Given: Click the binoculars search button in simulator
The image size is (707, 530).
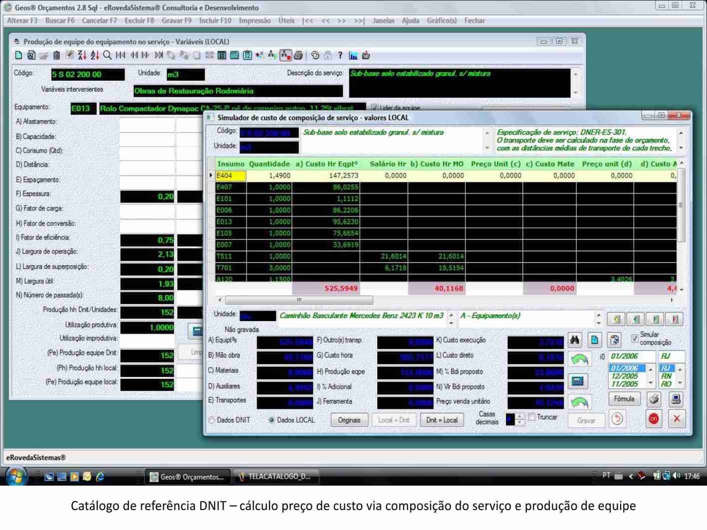Looking at the screenshot, I should coord(575,340).
